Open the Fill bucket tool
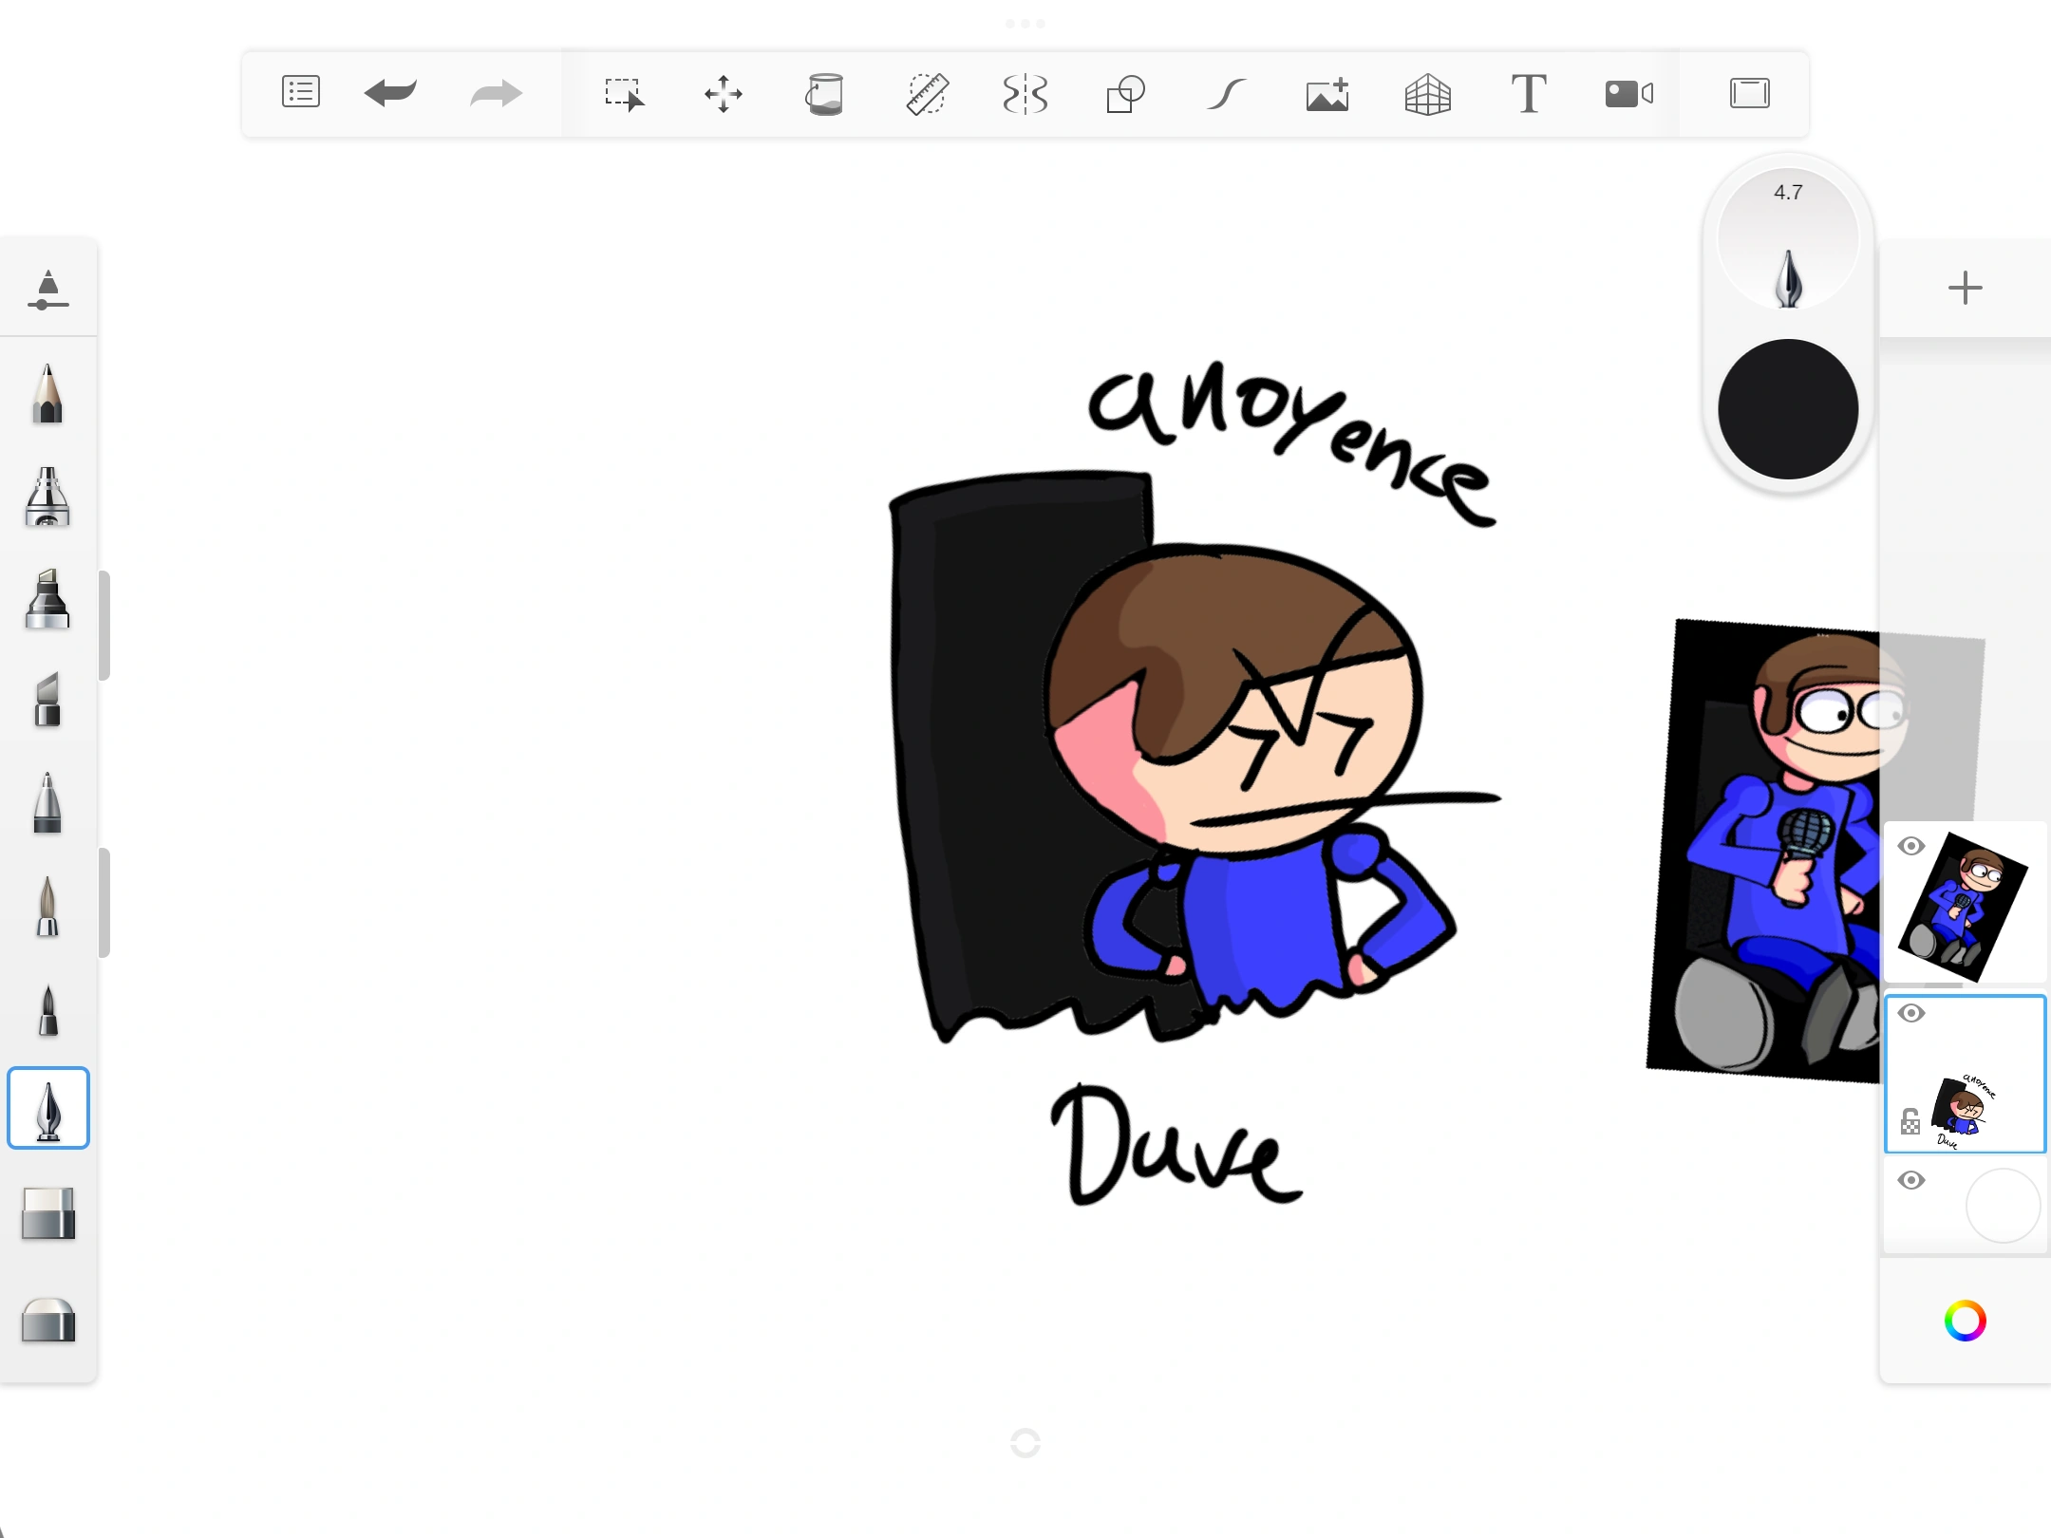The width and height of the screenshot is (2051, 1538). coord(824,93)
